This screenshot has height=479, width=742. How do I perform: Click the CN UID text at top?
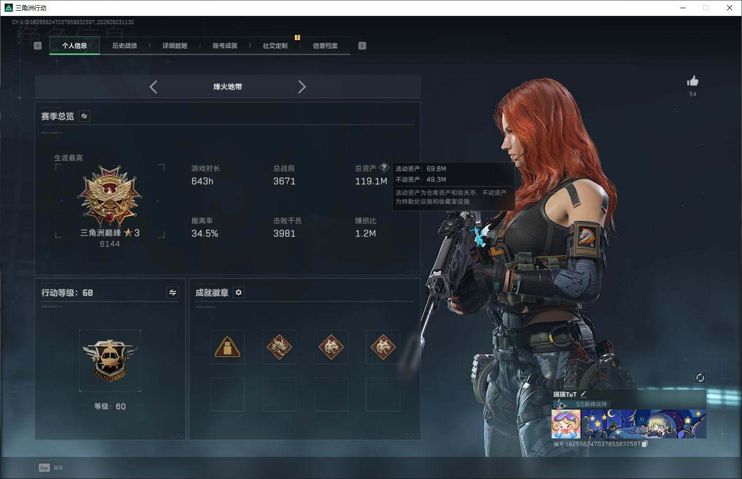(73, 22)
